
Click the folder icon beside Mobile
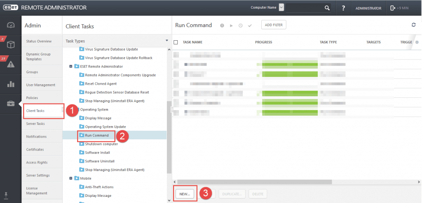pos(76,178)
